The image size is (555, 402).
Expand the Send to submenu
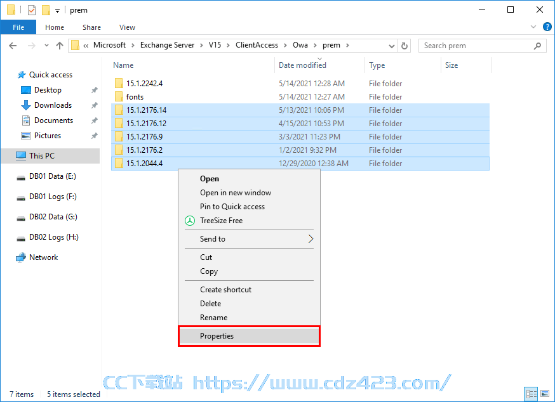click(249, 239)
